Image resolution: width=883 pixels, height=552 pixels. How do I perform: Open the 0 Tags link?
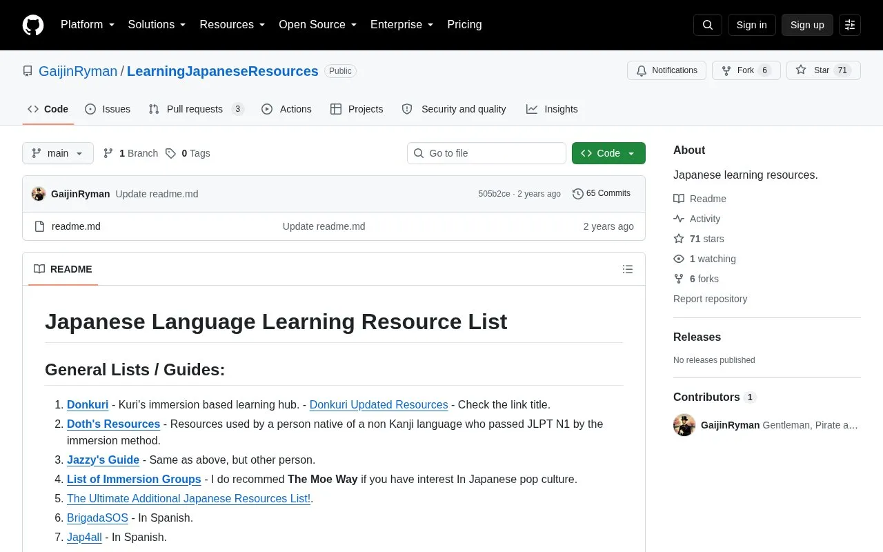click(x=188, y=153)
